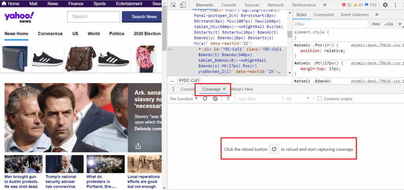This screenshot has width=404, height=190.
Task: Toggle the :hov element state button
Action: pos(376,24)
